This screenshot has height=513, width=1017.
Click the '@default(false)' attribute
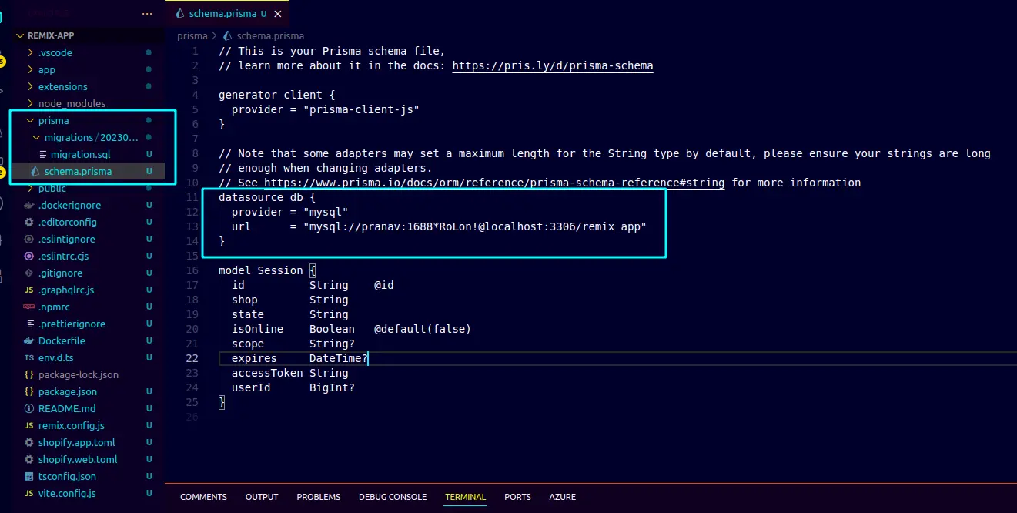pyautogui.click(x=423, y=329)
